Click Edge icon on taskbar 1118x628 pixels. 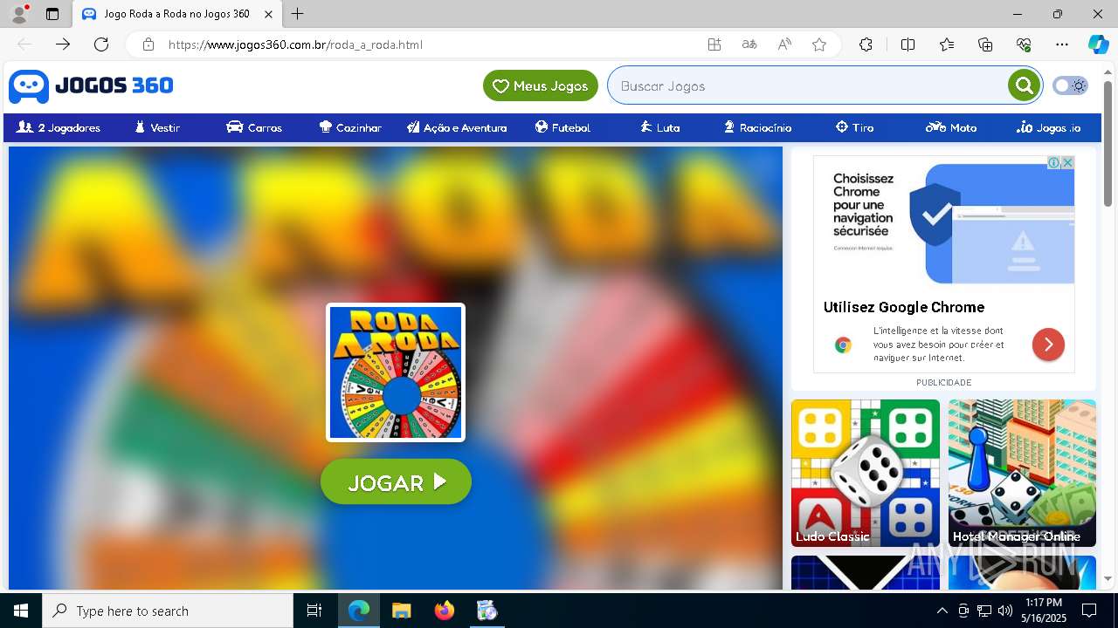click(358, 611)
